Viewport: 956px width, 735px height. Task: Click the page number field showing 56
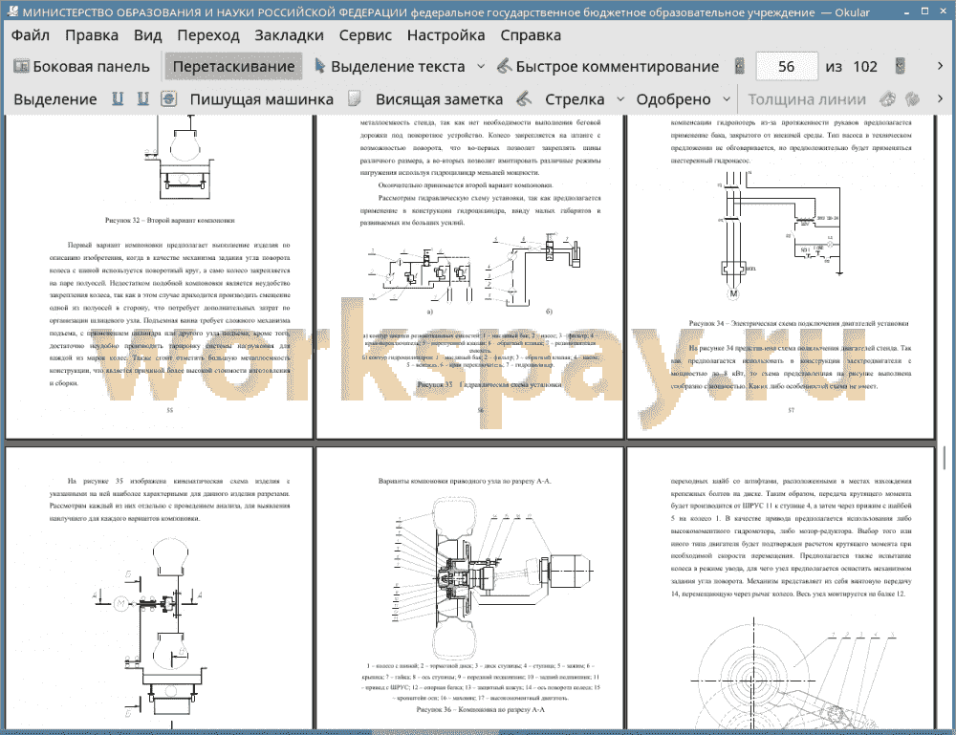coord(786,67)
